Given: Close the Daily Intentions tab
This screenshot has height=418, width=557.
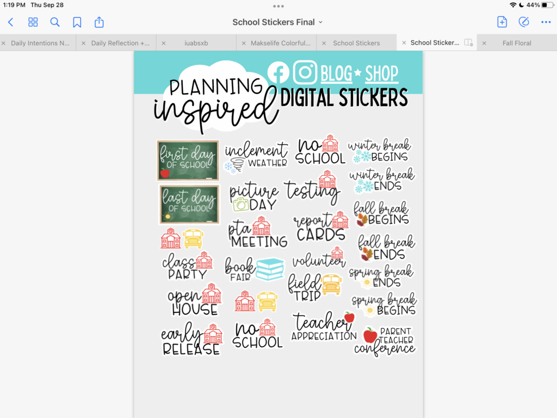Looking at the screenshot, I should click(x=4, y=43).
